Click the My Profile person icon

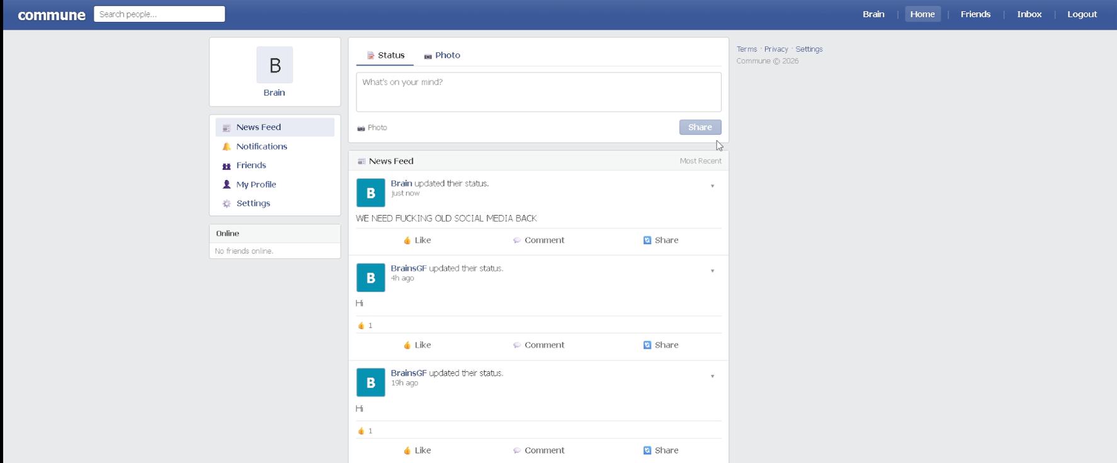tap(227, 184)
